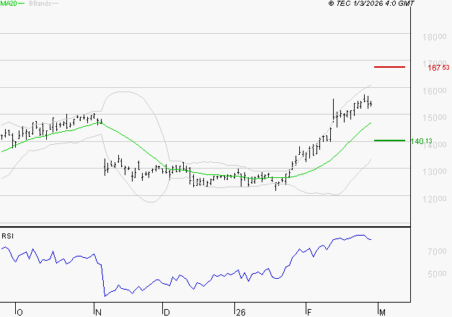This screenshot has height=317, width=452.
Task: Click the BBands legend label
Action: click(40, 4)
